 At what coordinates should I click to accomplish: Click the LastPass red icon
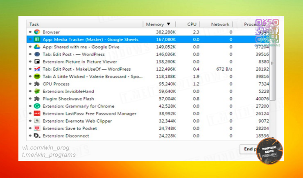click(37, 113)
